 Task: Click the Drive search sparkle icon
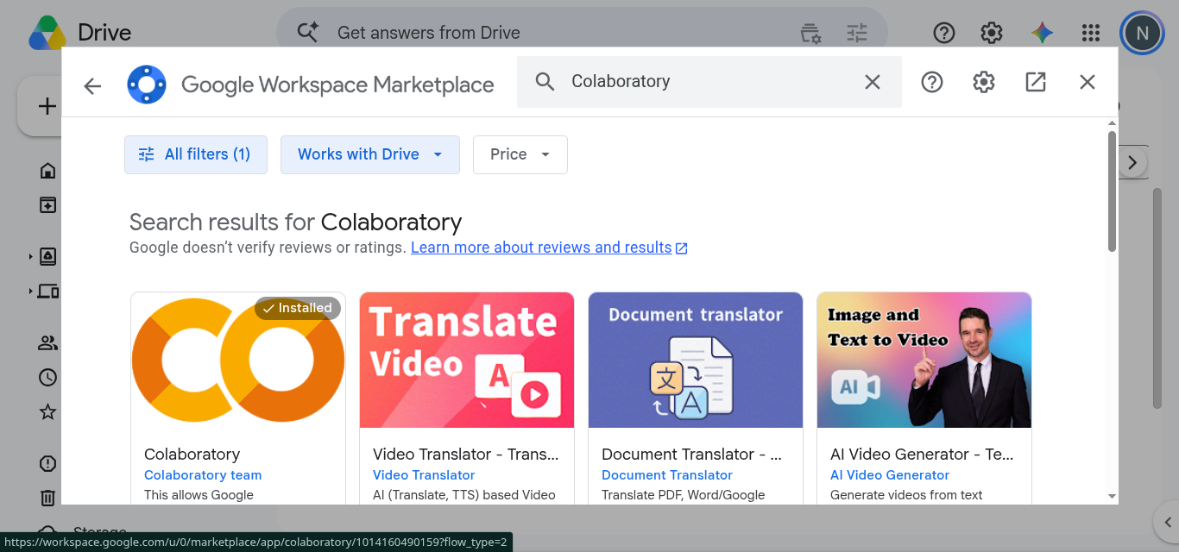(308, 33)
